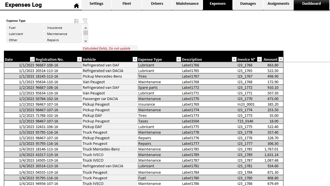The width and height of the screenshot is (330, 186).
Task: Select invoice cell I23_1776
Action: click(x=250, y=138)
